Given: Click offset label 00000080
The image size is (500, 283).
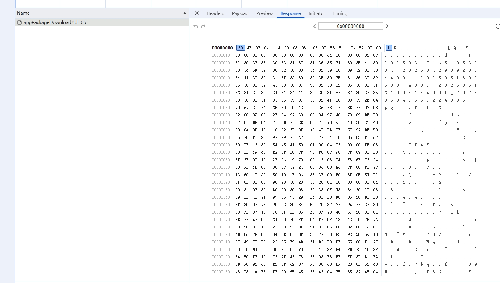Looking at the screenshot, I should pos(221,108).
